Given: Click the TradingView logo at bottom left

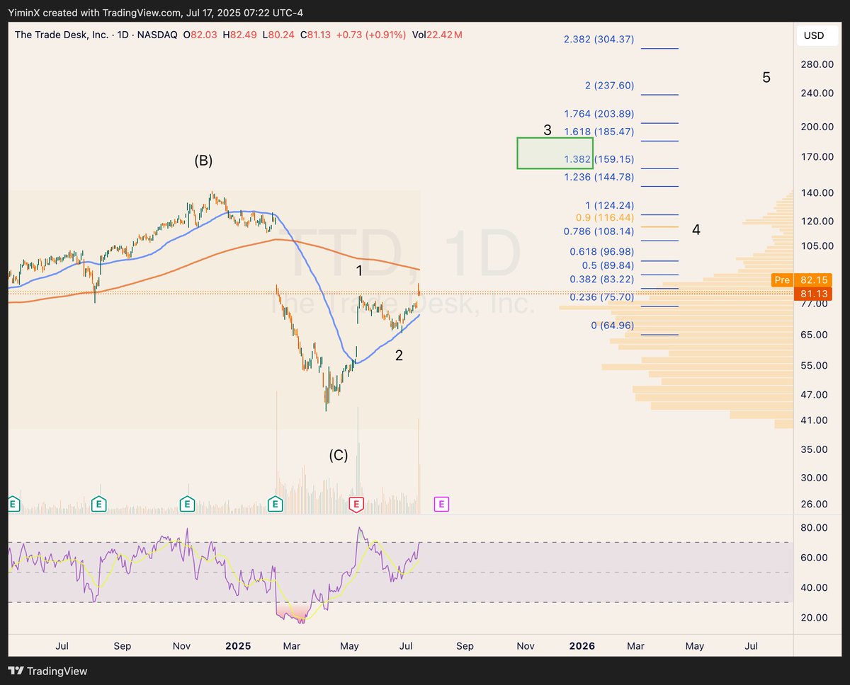Looking at the screenshot, I should pos(47,671).
